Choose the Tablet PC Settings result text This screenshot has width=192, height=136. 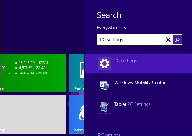click(x=132, y=104)
